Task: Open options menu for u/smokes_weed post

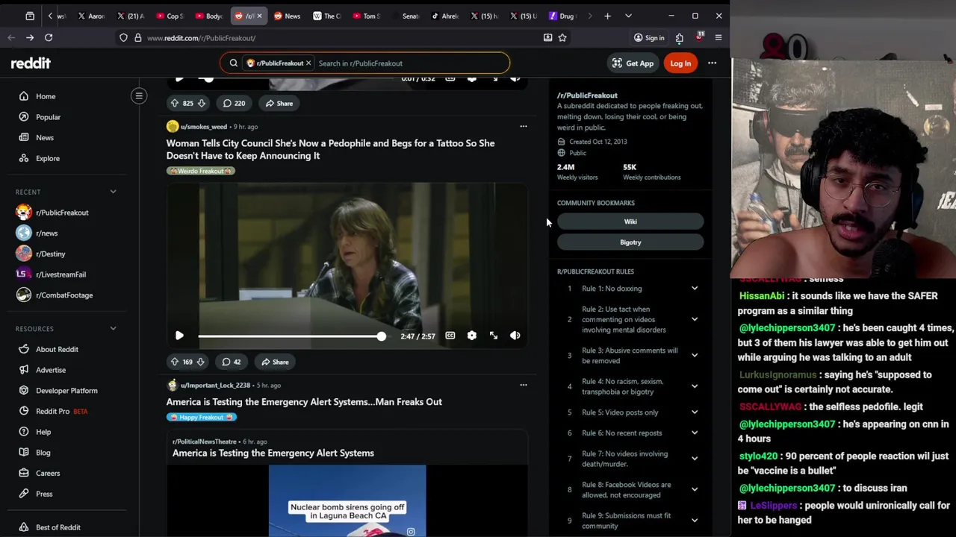Action: click(524, 127)
